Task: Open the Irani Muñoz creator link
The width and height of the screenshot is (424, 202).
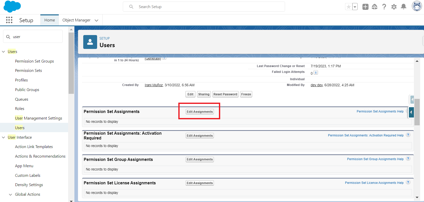Action: point(154,85)
